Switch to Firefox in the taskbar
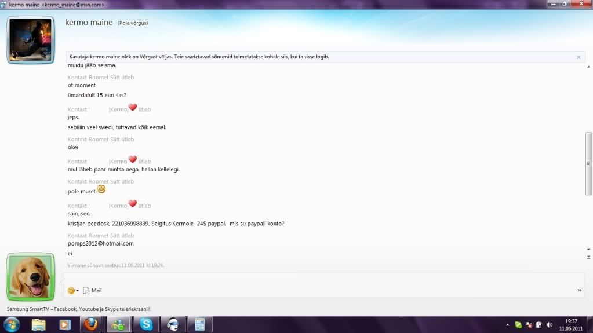 click(92, 324)
